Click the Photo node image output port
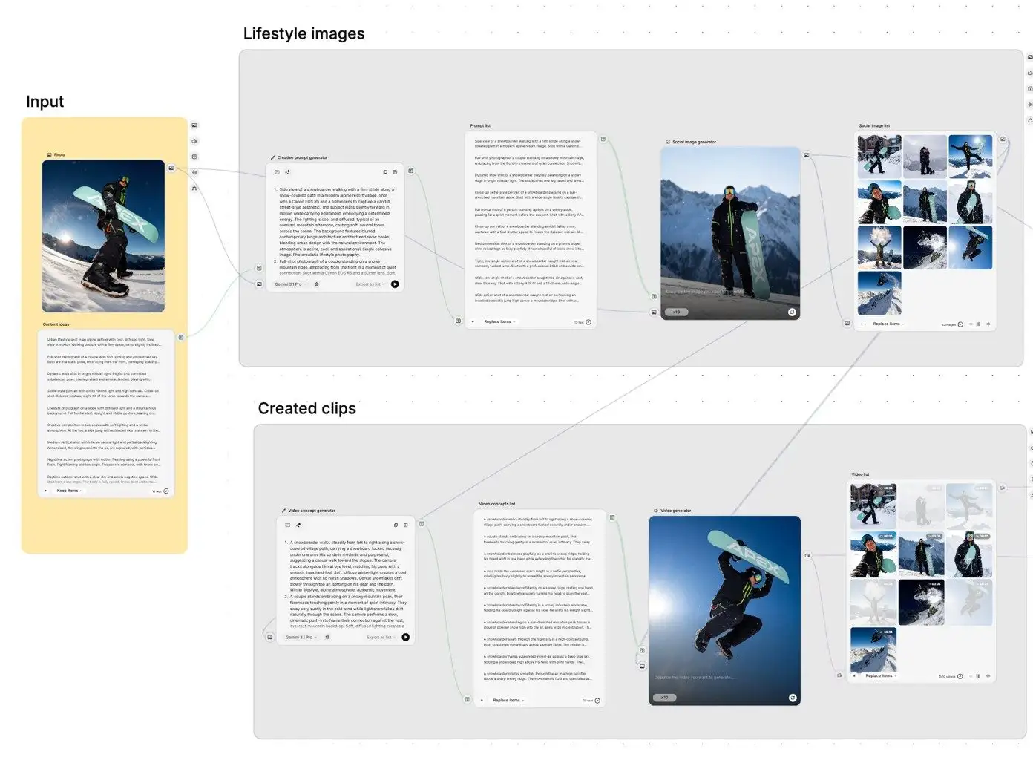This screenshot has width=1033, height=763. tap(171, 168)
